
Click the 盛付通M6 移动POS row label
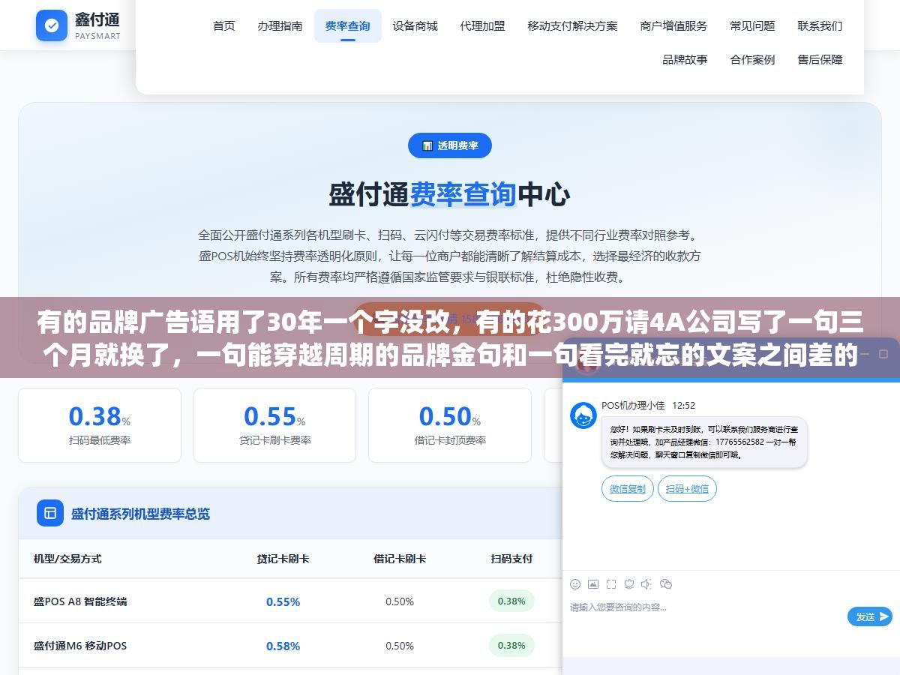coord(80,646)
